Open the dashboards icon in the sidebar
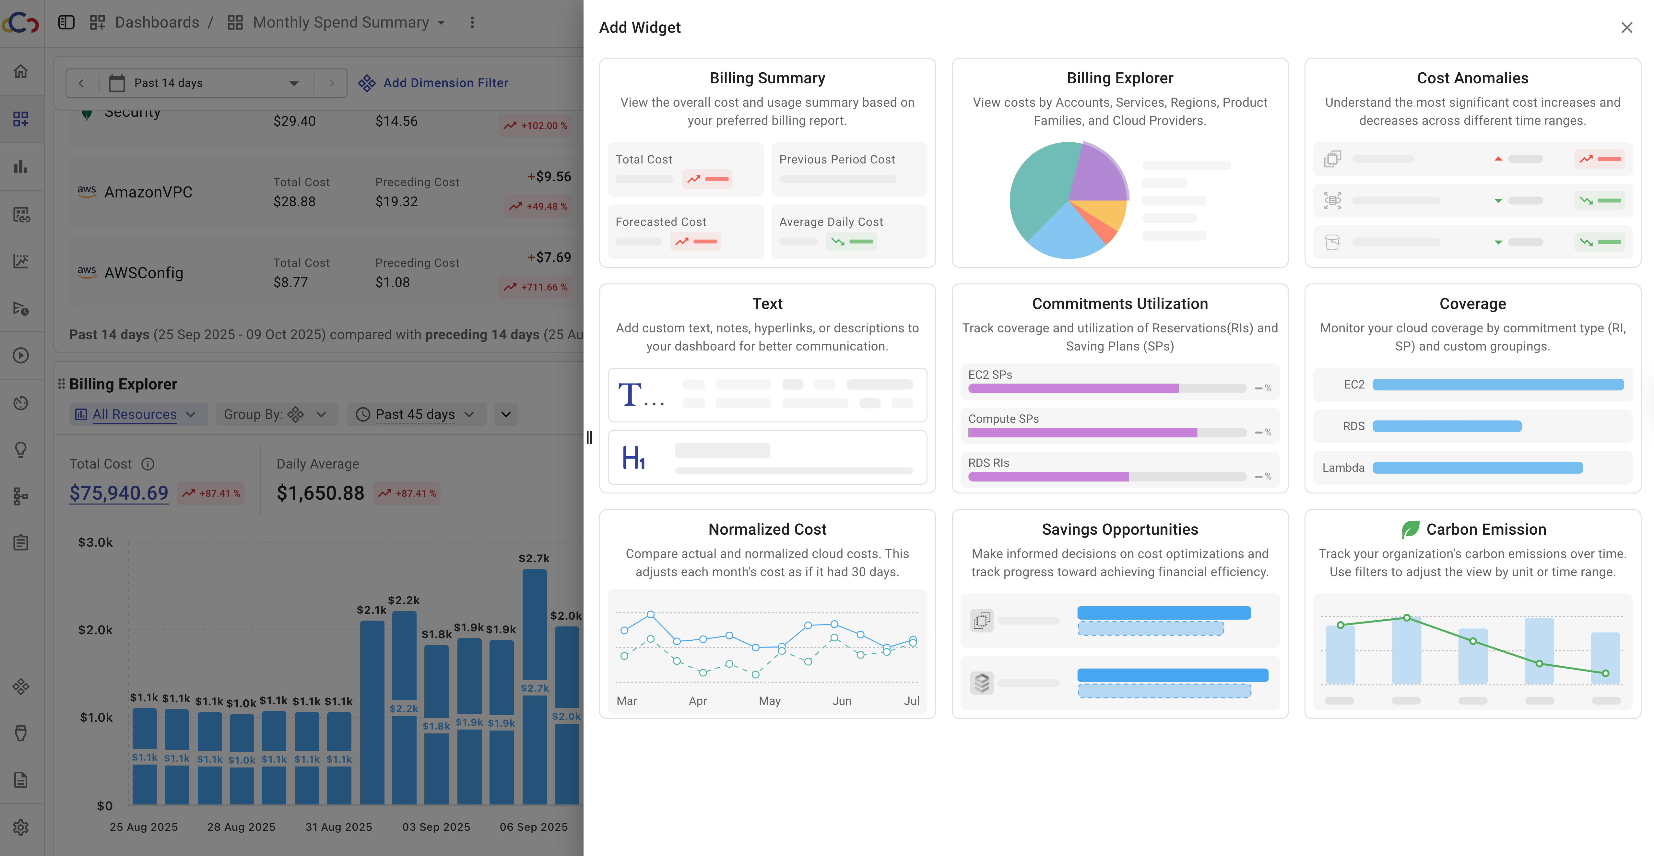The width and height of the screenshot is (1654, 856). click(x=21, y=119)
